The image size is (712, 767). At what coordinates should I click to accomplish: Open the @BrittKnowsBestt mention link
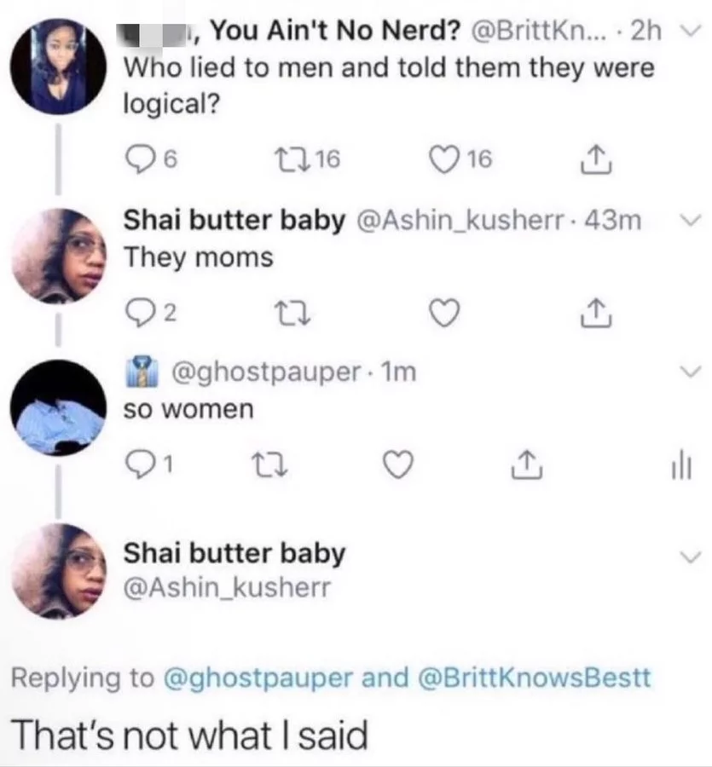[x=535, y=677]
